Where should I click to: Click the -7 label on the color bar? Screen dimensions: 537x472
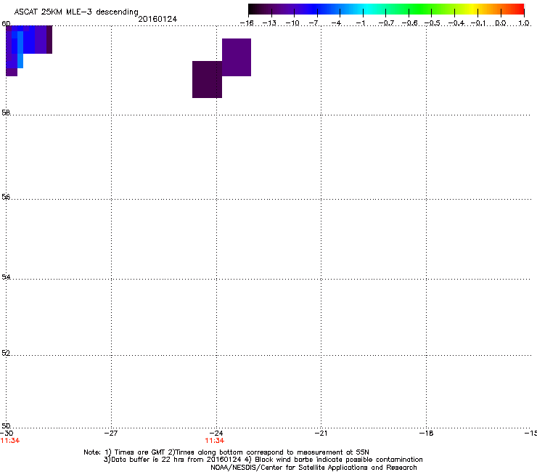coord(315,23)
